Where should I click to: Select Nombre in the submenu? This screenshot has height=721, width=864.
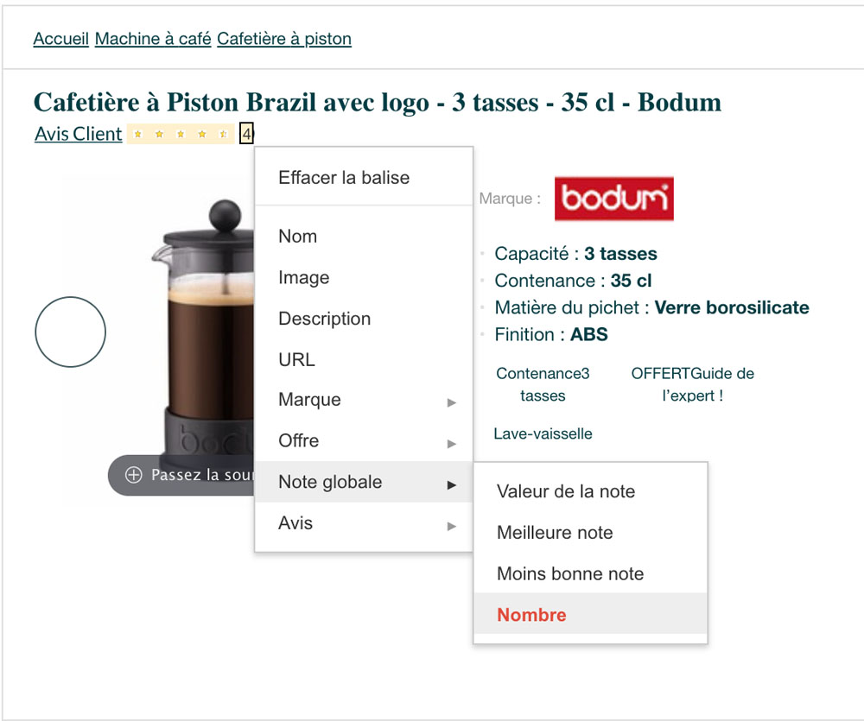click(x=590, y=614)
